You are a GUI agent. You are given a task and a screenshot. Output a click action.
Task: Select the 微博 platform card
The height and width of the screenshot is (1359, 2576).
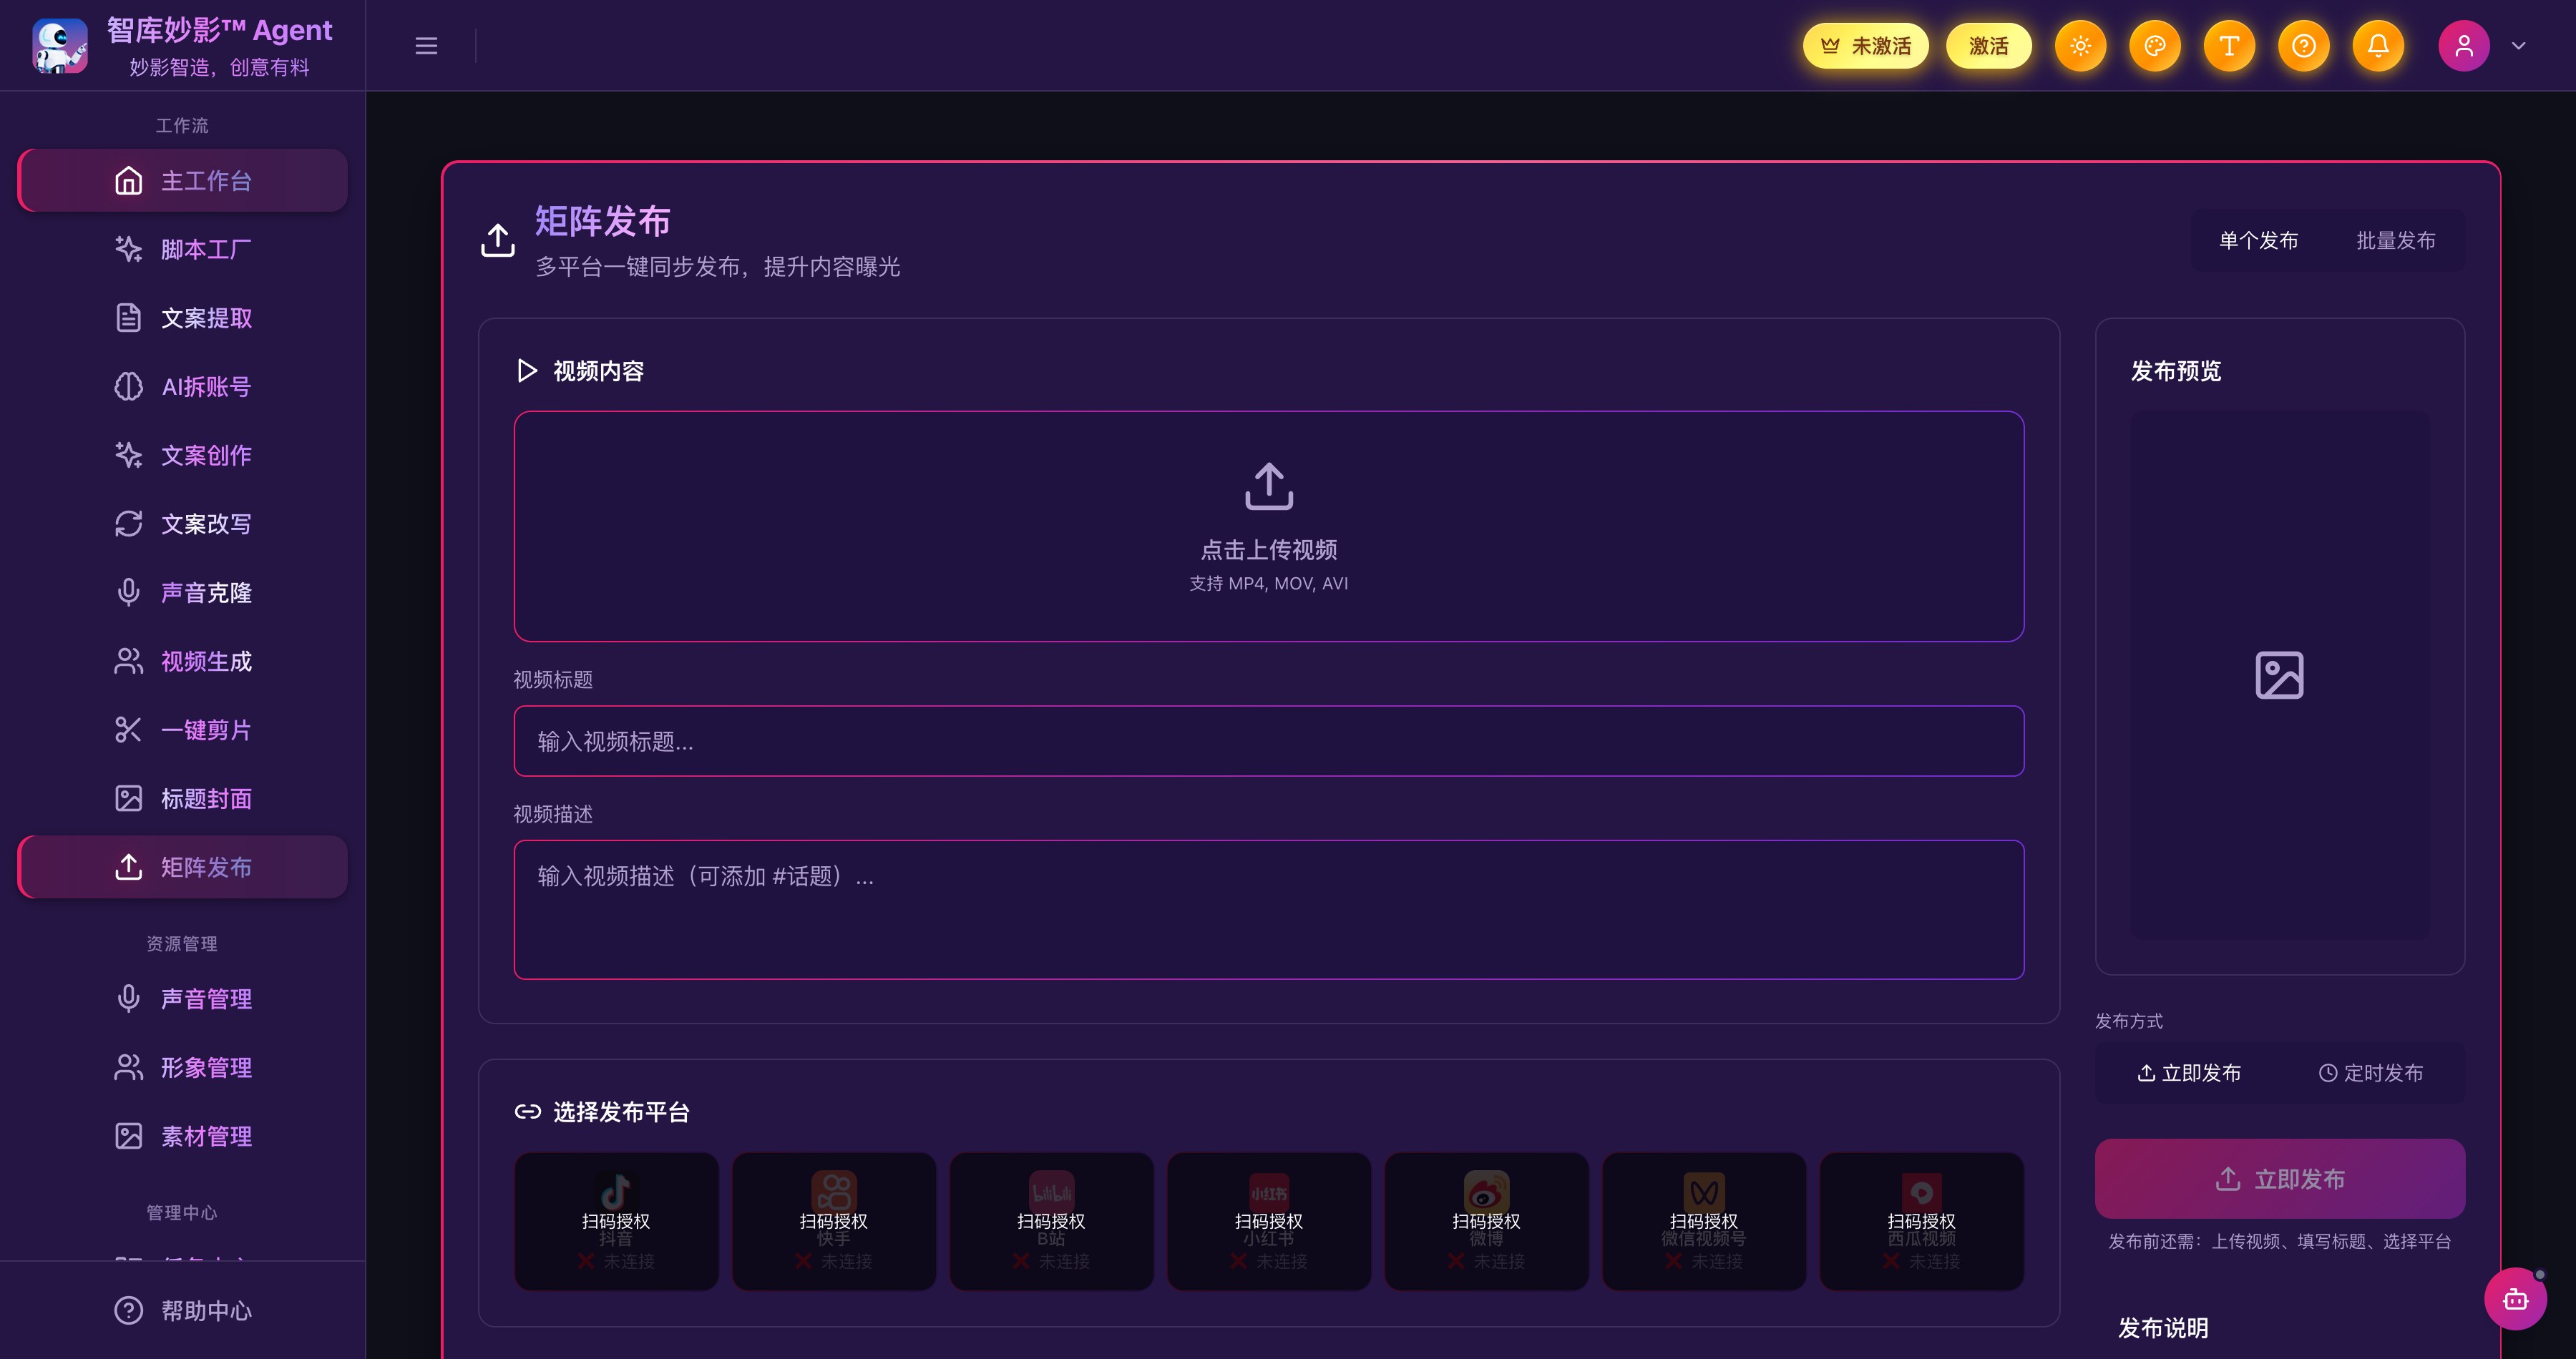(1486, 1221)
